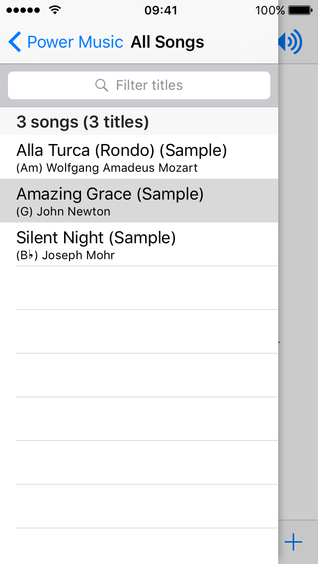The height and width of the screenshot is (564, 318).
Task: Click the Wolfgang Amadeus Mozart subtitle
Action: click(122, 168)
